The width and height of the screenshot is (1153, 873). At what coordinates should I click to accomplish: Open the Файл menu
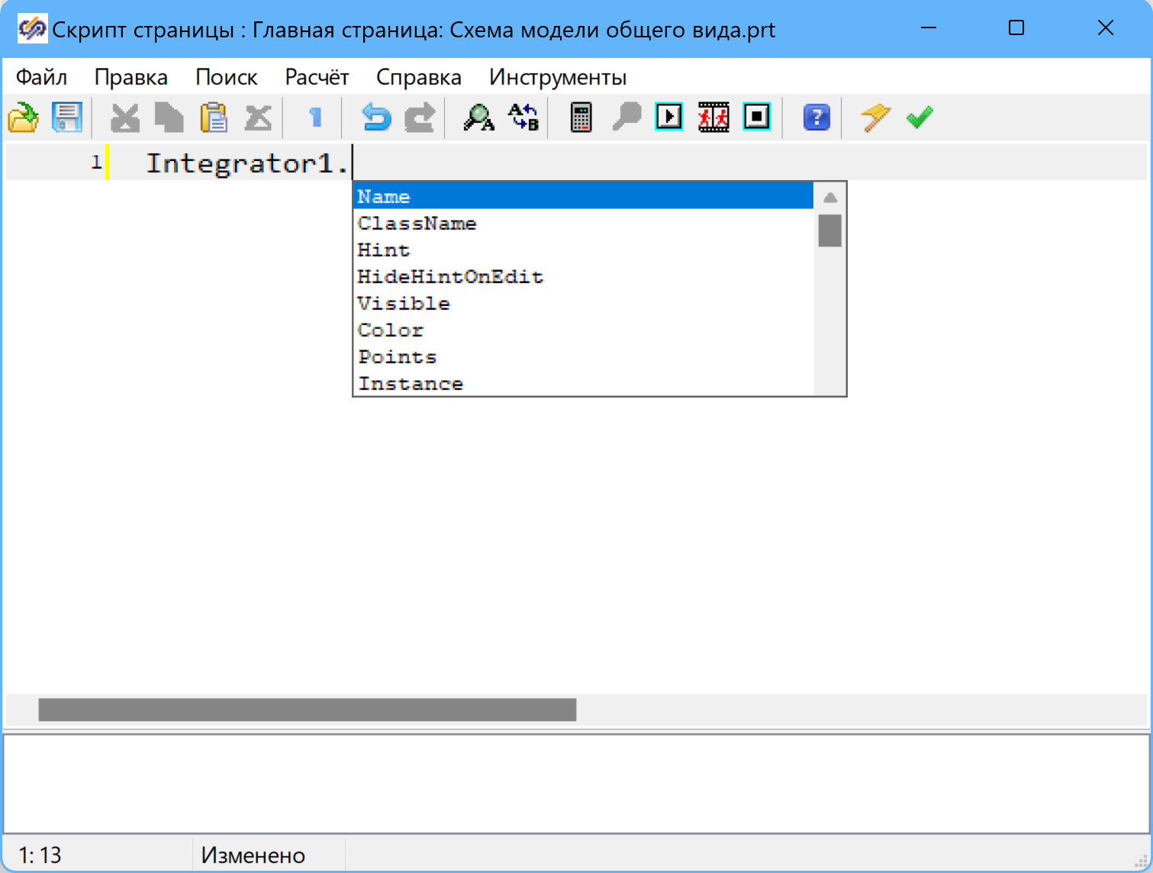[x=41, y=77]
